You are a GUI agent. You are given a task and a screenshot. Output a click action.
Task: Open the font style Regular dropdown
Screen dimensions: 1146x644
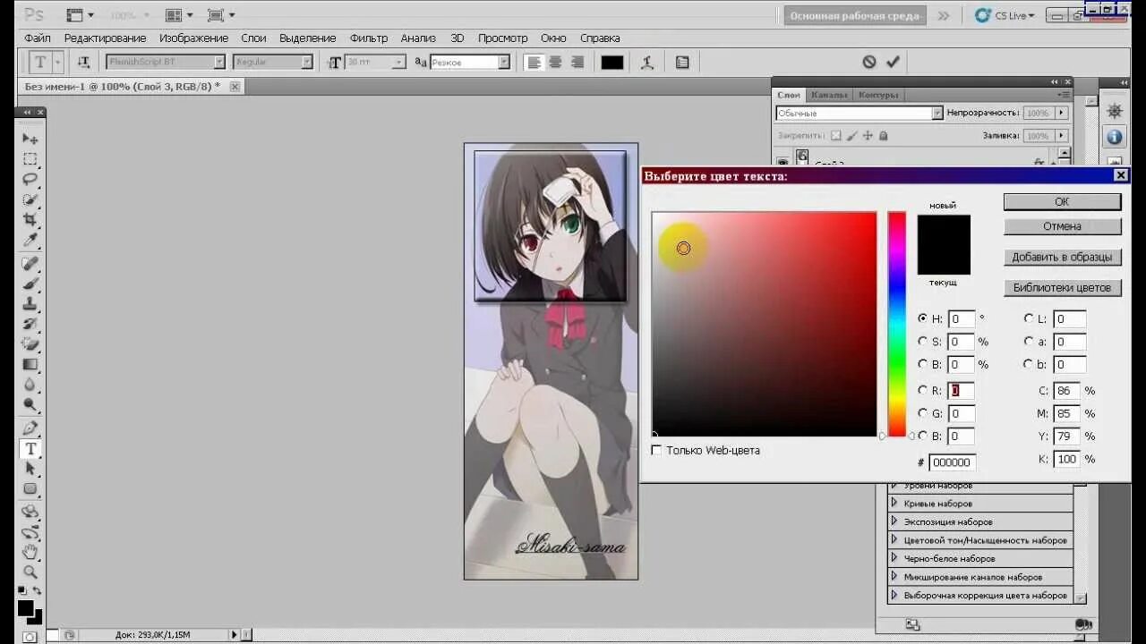coord(307,62)
